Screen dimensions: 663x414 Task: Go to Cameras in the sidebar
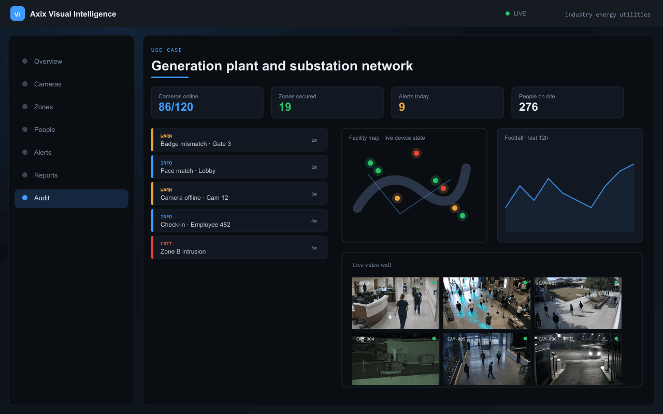(x=71, y=84)
